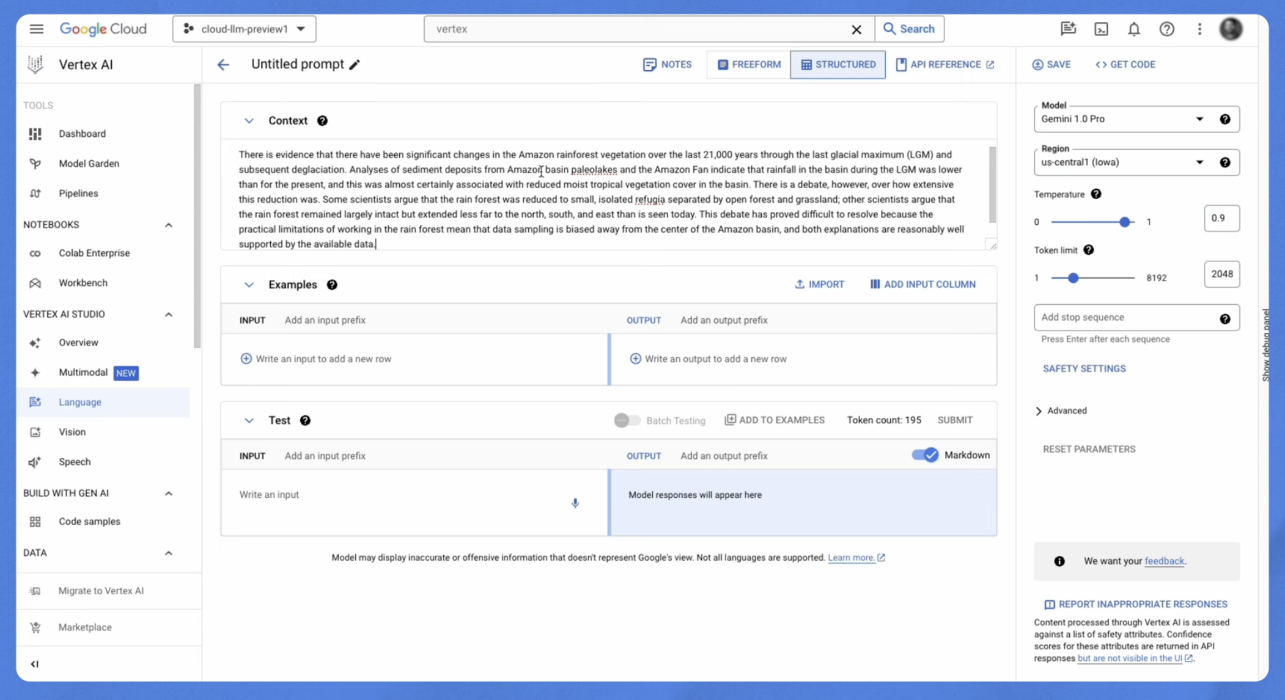
Task: Open Multimodal section in Vertex AI Studio
Action: (x=84, y=371)
